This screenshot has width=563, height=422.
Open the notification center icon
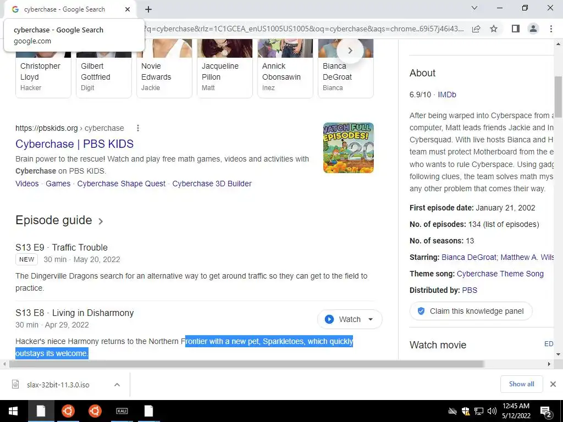546,412
